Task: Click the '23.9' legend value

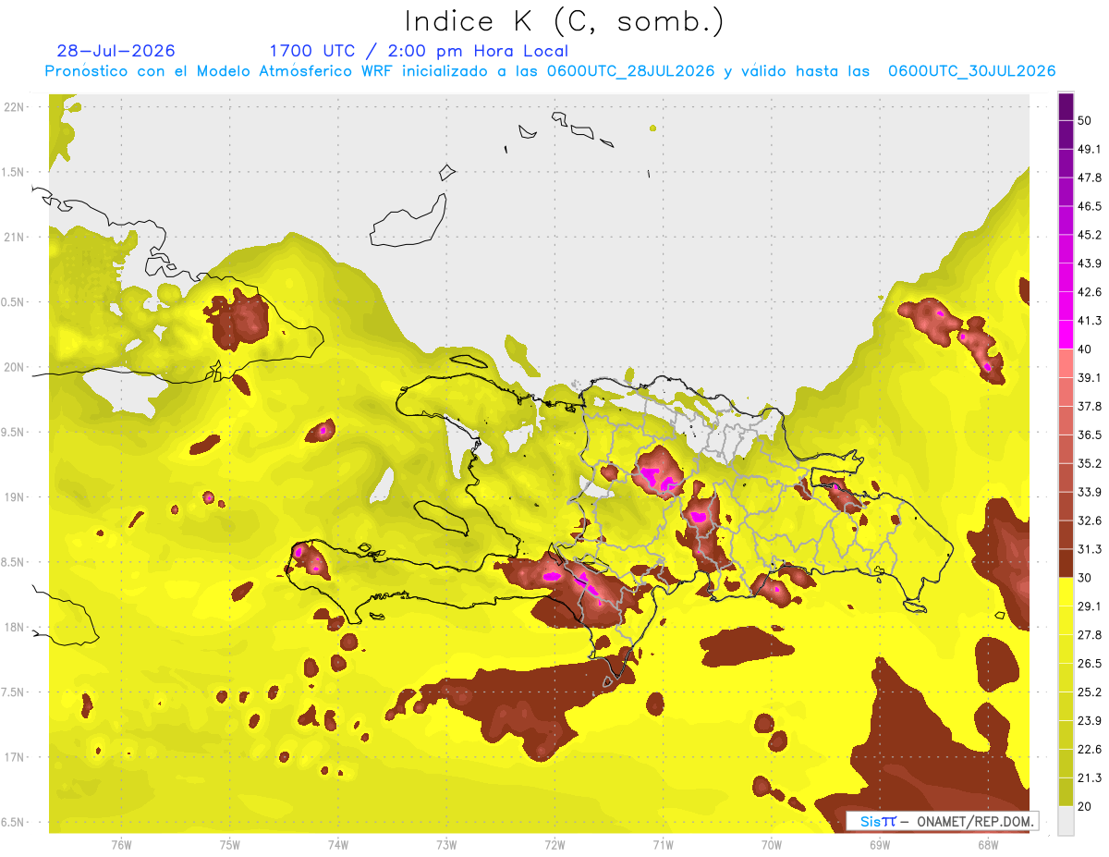Action: click(1090, 721)
